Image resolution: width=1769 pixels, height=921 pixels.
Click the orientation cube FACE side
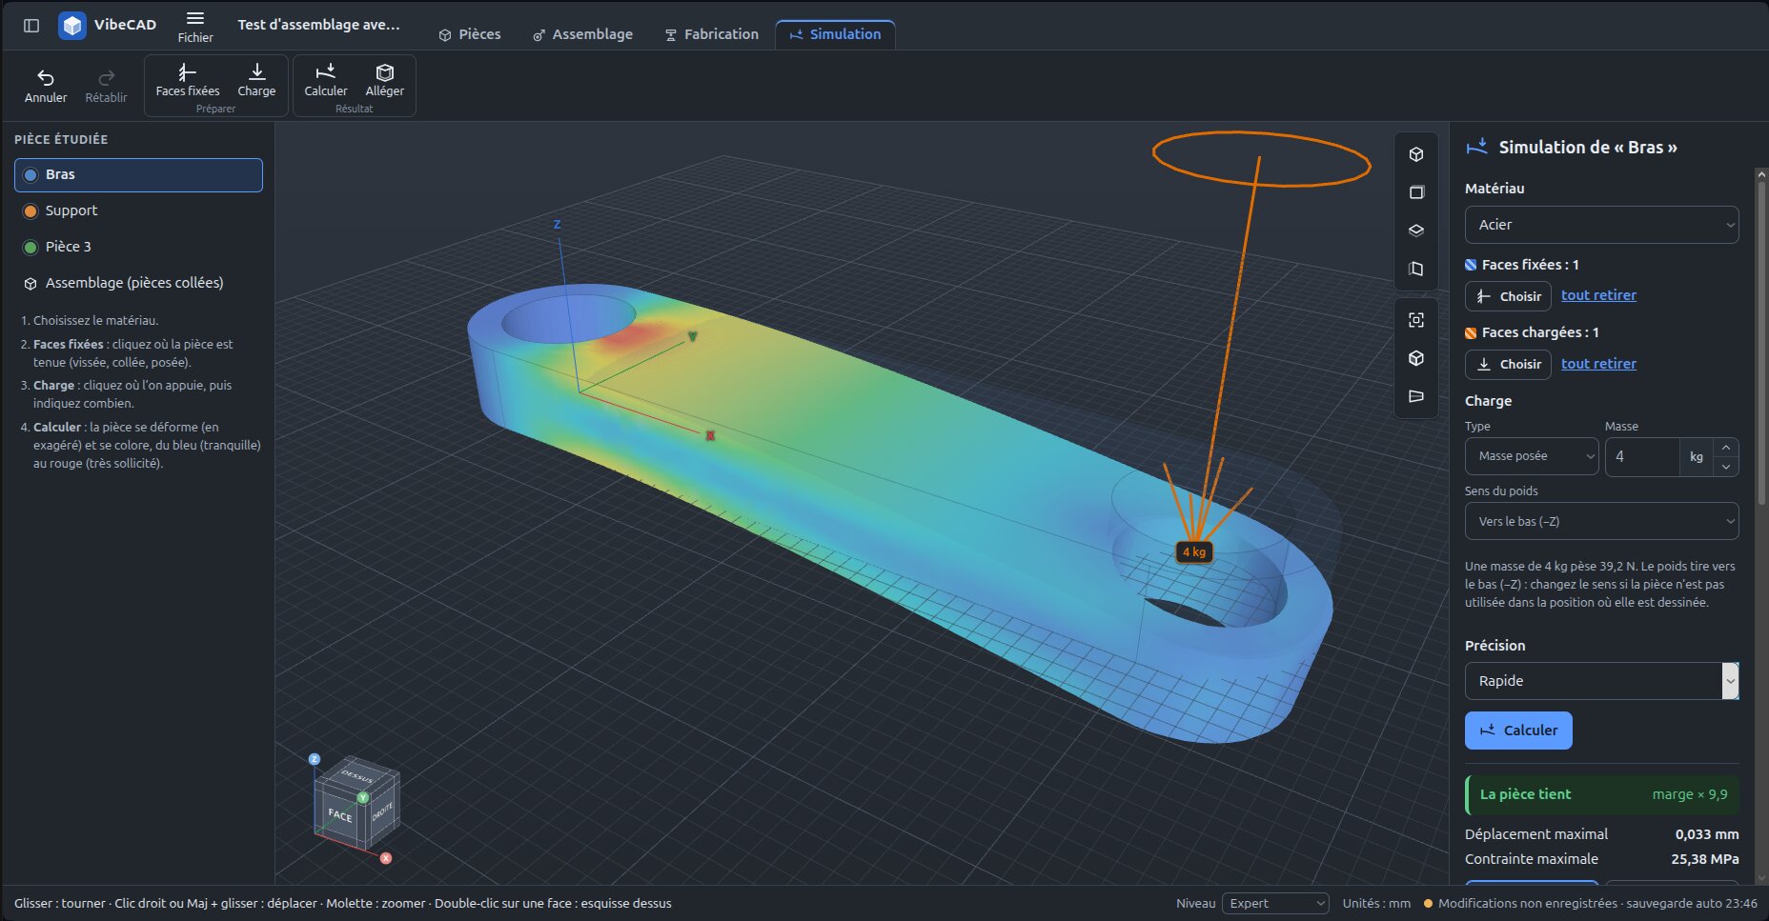click(340, 815)
